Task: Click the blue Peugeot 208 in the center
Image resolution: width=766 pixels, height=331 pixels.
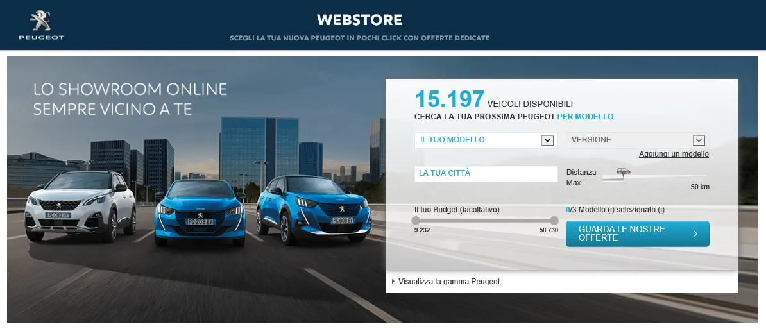Action: click(x=200, y=213)
